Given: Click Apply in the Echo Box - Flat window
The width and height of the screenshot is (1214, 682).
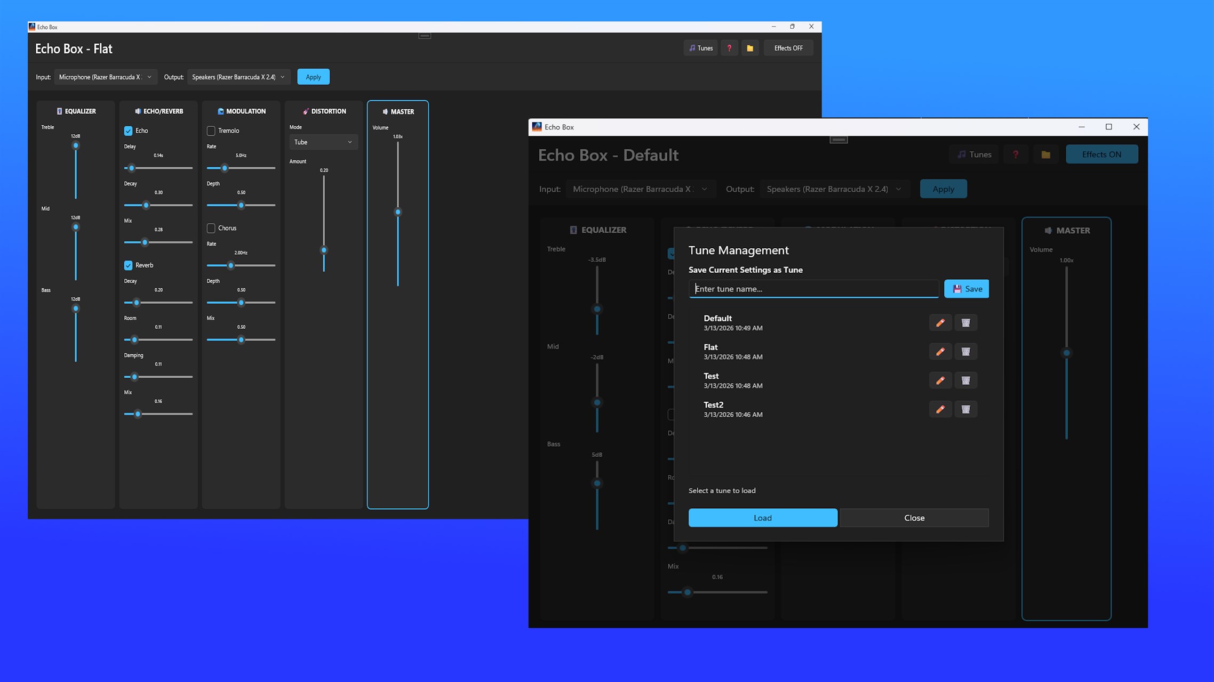Looking at the screenshot, I should [x=313, y=77].
